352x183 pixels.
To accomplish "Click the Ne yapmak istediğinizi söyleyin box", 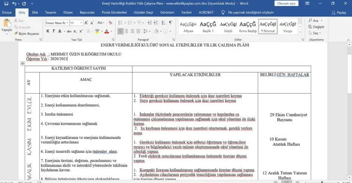I will (251, 12).
